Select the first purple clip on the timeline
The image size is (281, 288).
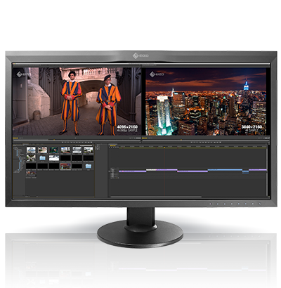tap(133, 171)
